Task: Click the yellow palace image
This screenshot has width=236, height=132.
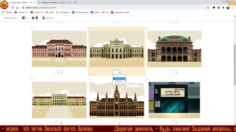Action: coord(59,100)
